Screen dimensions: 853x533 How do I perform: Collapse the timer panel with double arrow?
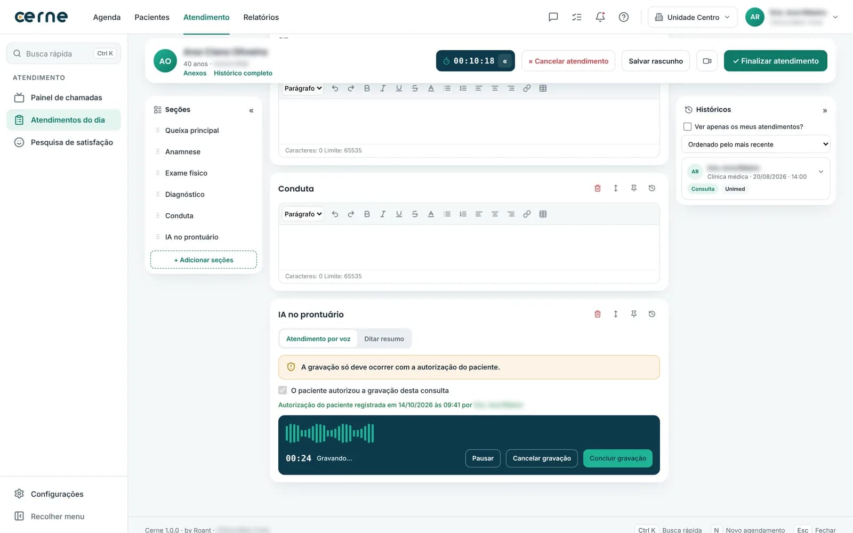point(505,61)
